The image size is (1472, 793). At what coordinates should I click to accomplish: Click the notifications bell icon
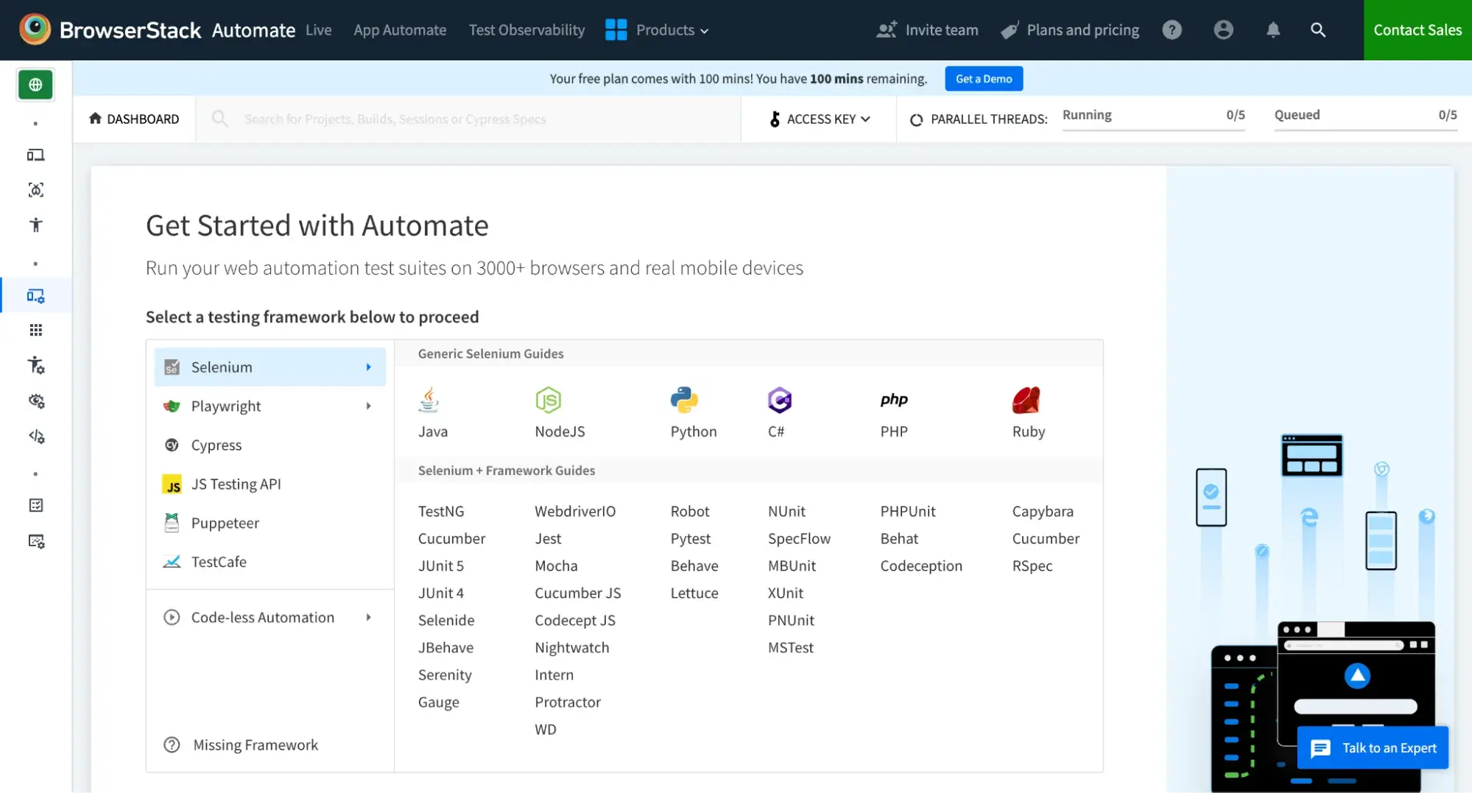tap(1272, 30)
